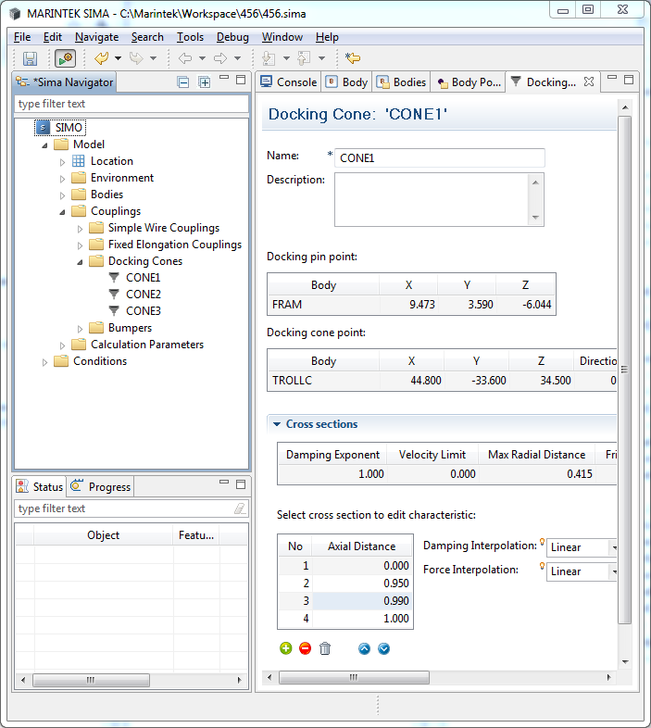This screenshot has height=728, width=651.
Task: Open the Damping Interpolation dropdown
Action: [x=612, y=547]
